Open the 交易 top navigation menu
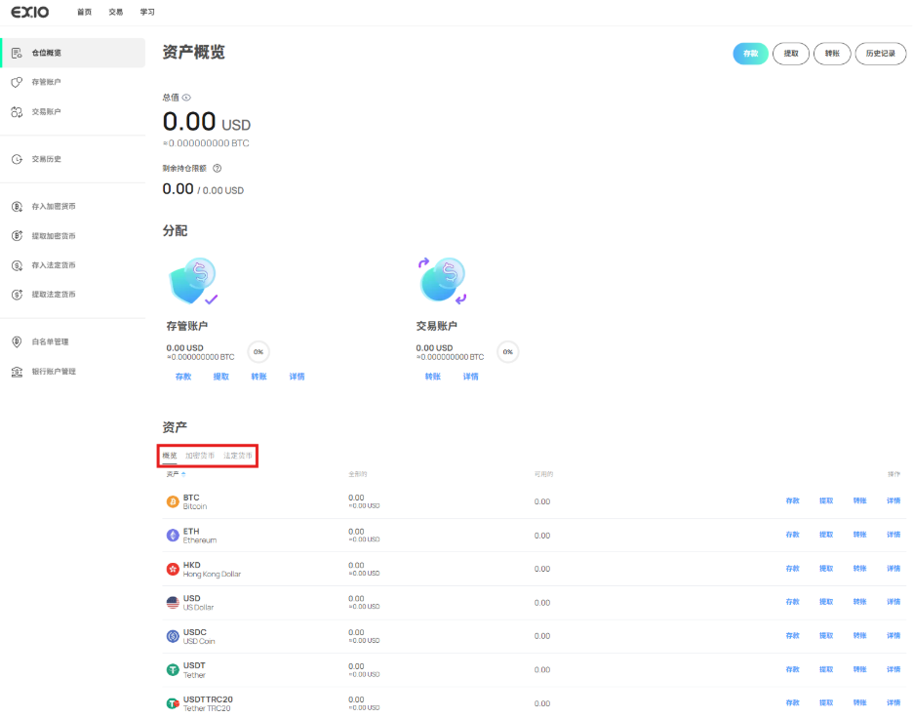 tap(116, 12)
